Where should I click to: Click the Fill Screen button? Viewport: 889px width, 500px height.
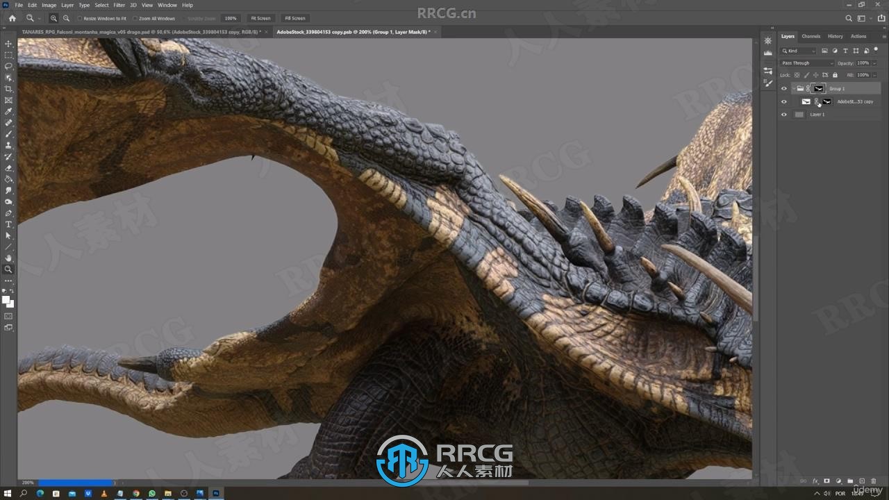[294, 18]
